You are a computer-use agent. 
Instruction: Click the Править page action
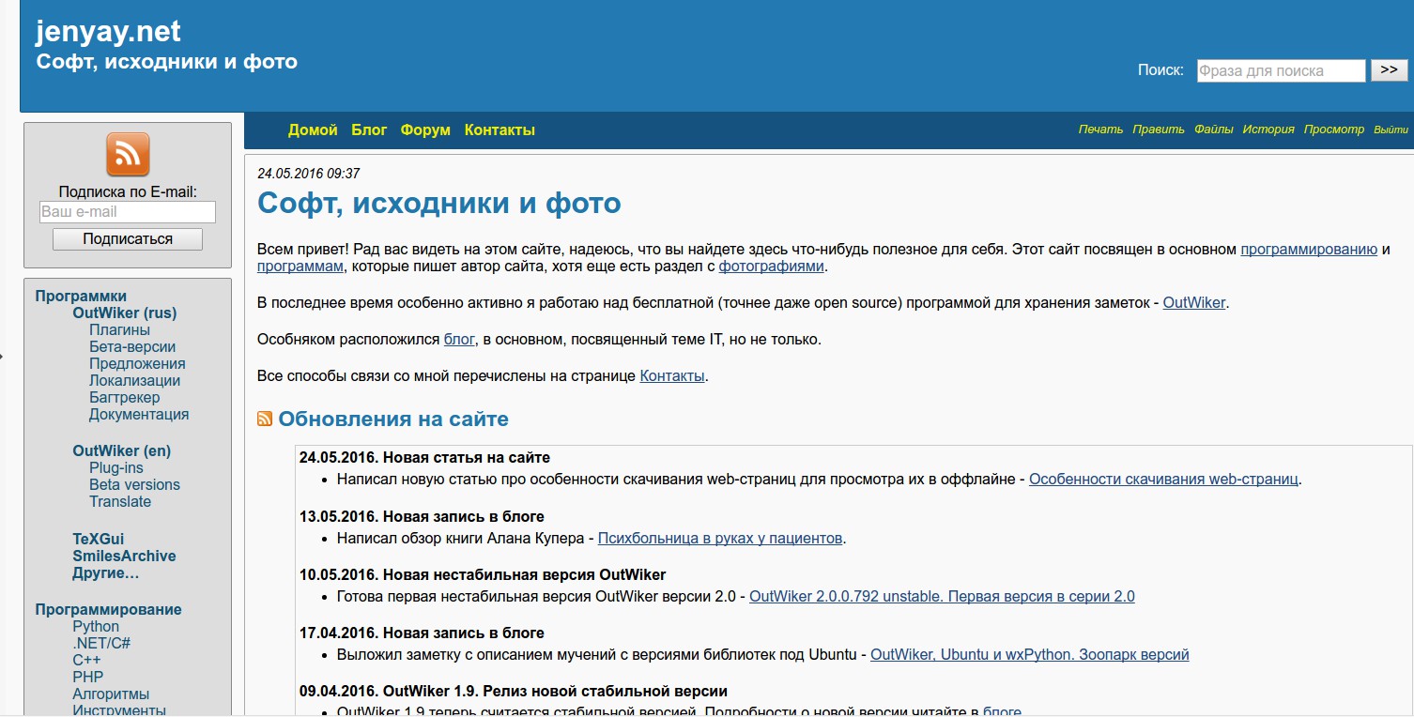click(x=1159, y=130)
